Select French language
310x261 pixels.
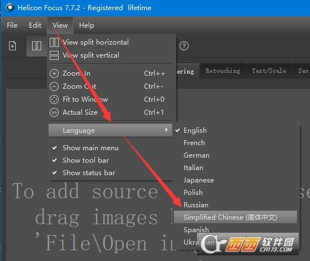tap(235, 143)
